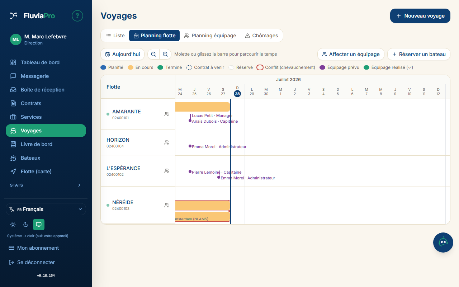Click the ML user avatar
This screenshot has height=287, width=459.
click(x=16, y=39)
